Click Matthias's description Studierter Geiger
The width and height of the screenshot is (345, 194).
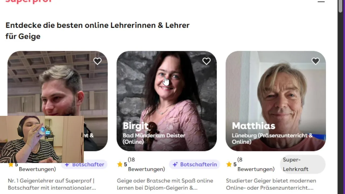(x=271, y=184)
